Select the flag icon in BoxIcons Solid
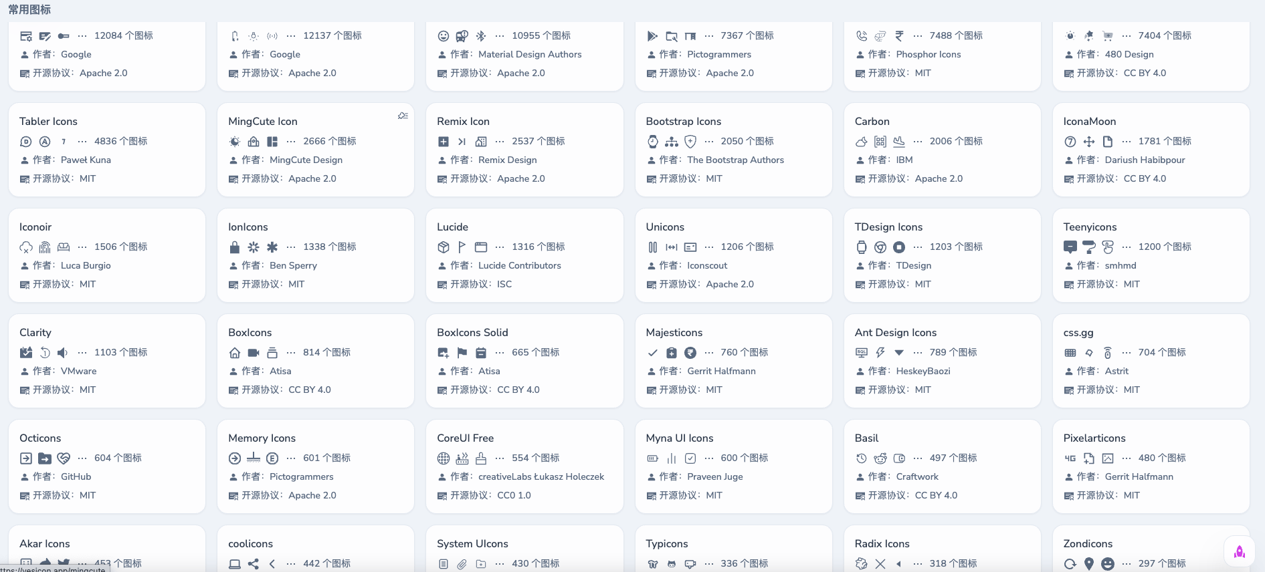1265x572 pixels. click(x=462, y=353)
